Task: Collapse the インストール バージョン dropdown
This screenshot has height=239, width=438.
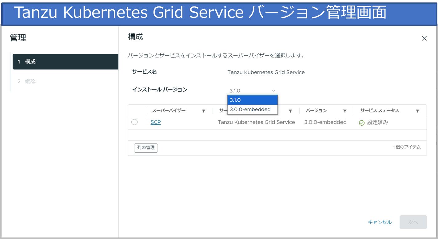Action: 273,91
